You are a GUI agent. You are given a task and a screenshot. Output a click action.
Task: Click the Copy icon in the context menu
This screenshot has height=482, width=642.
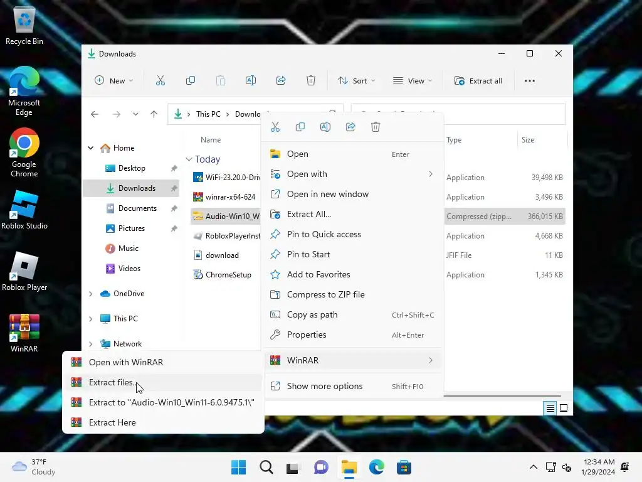point(300,127)
